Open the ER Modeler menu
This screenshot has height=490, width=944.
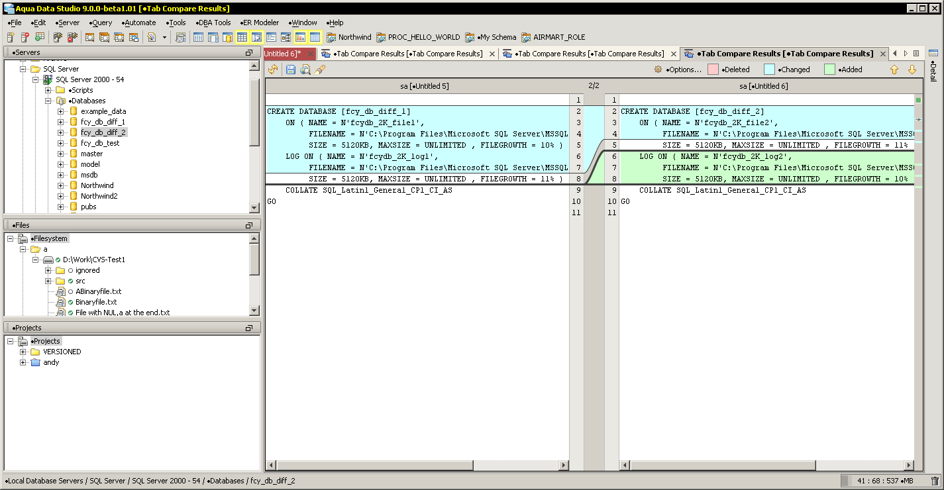coord(258,23)
